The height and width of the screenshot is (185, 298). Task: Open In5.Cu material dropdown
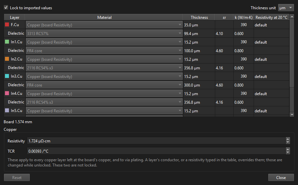coord(104,111)
